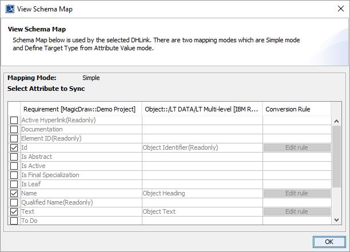This screenshot has height=252, width=350.
Task: Click Edit rule for Text row
Action: [296, 211]
